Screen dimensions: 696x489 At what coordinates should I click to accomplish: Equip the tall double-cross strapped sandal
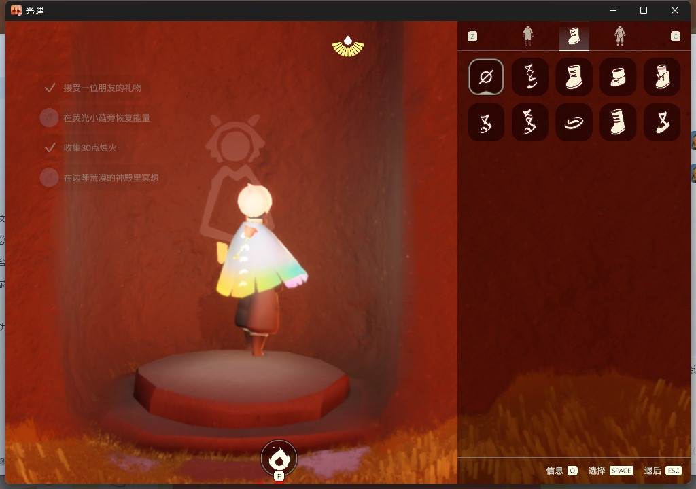(x=529, y=122)
